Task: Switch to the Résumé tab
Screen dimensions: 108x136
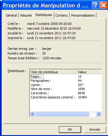Action: tap(26, 15)
